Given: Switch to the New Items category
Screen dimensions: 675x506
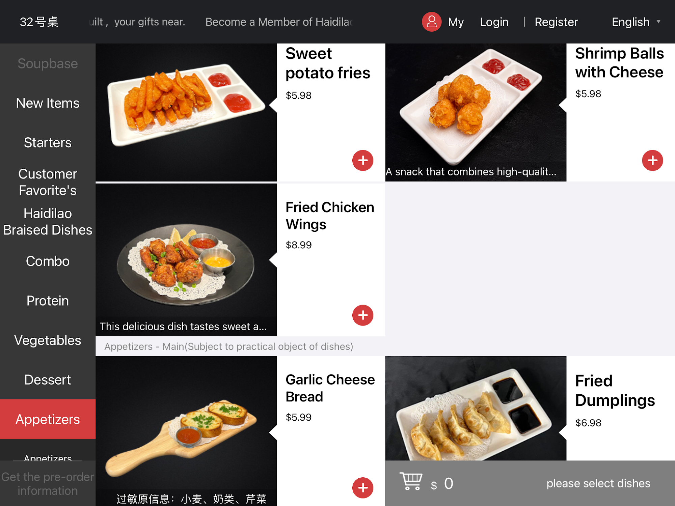Looking at the screenshot, I should pos(48,103).
